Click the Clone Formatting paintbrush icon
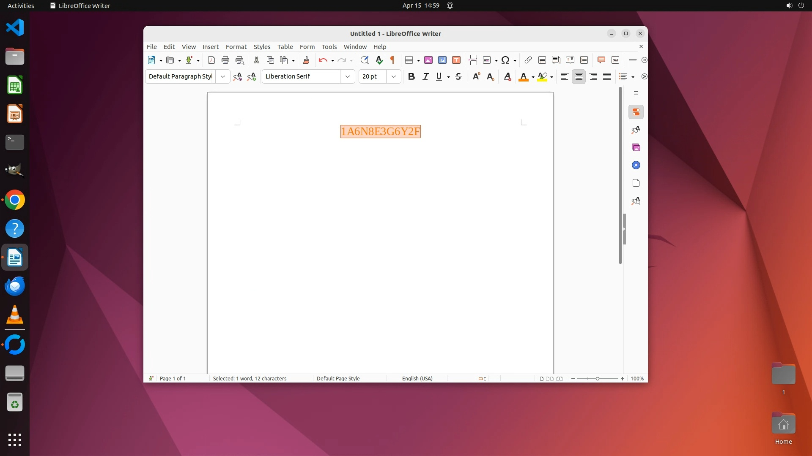Screen dimensions: 812x456 pos(306,60)
